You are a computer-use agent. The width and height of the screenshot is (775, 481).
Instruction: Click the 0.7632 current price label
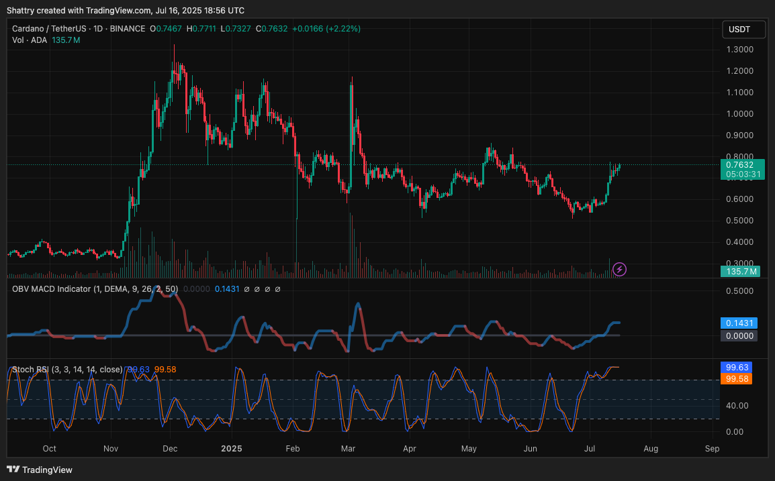(x=739, y=164)
